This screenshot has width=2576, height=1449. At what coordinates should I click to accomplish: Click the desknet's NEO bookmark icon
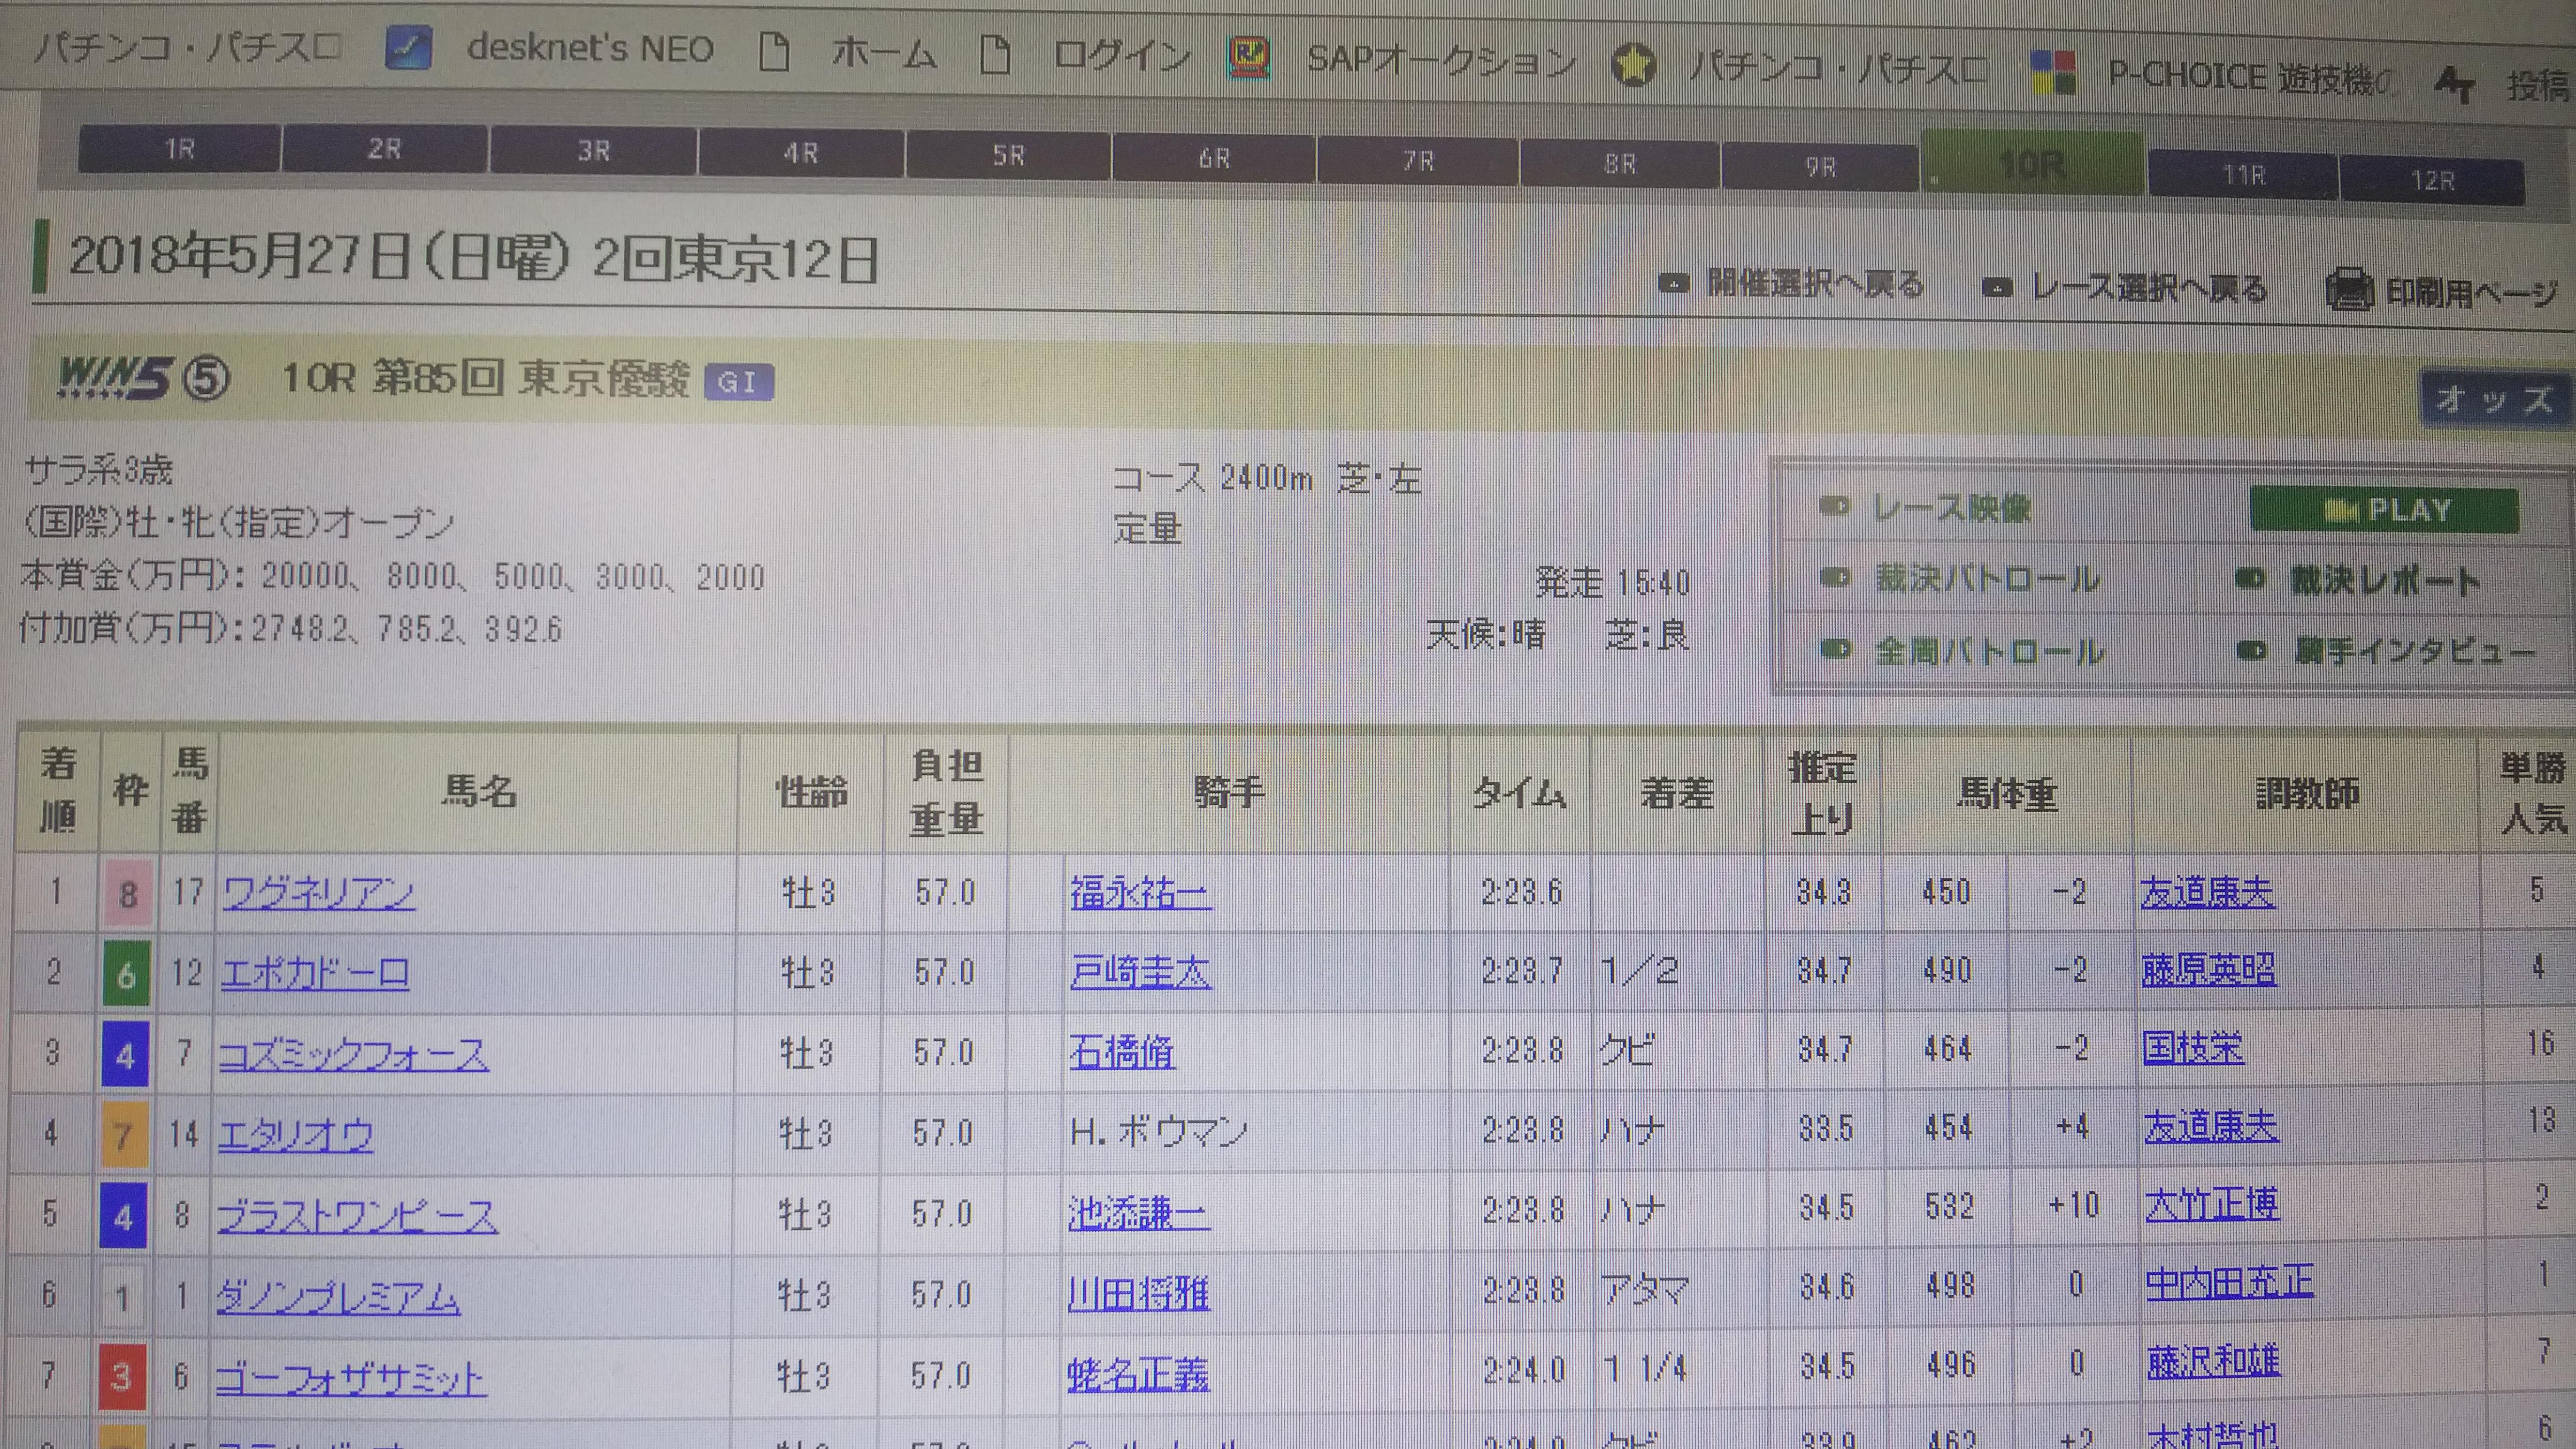coord(408,48)
